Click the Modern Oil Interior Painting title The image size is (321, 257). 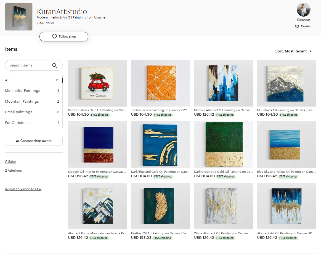97,172
